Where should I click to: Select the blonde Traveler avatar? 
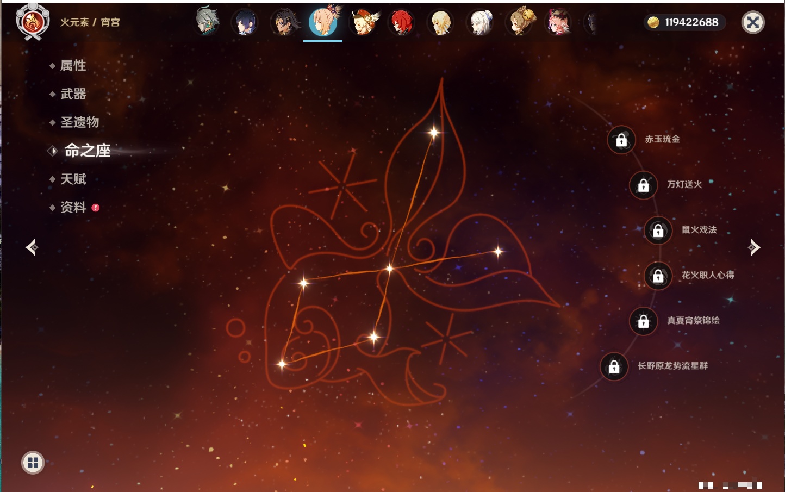coord(441,23)
